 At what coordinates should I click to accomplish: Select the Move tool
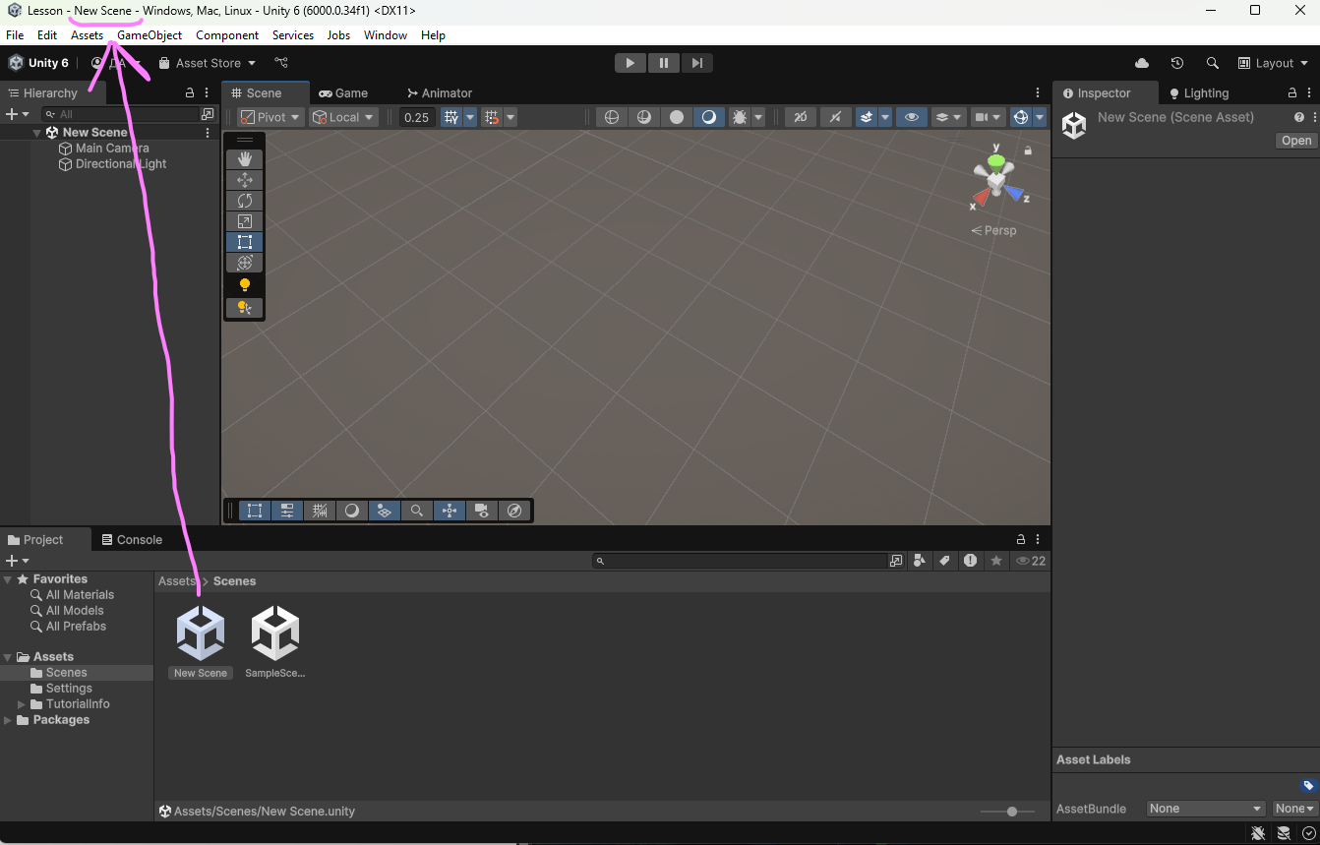tap(244, 179)
